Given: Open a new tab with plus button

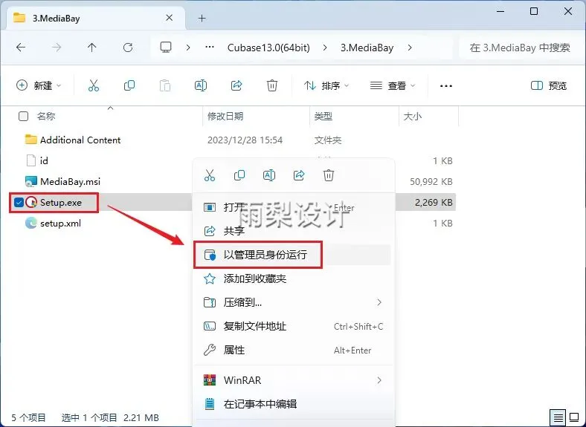Looking at the screenshot, I should coord(202,18).
